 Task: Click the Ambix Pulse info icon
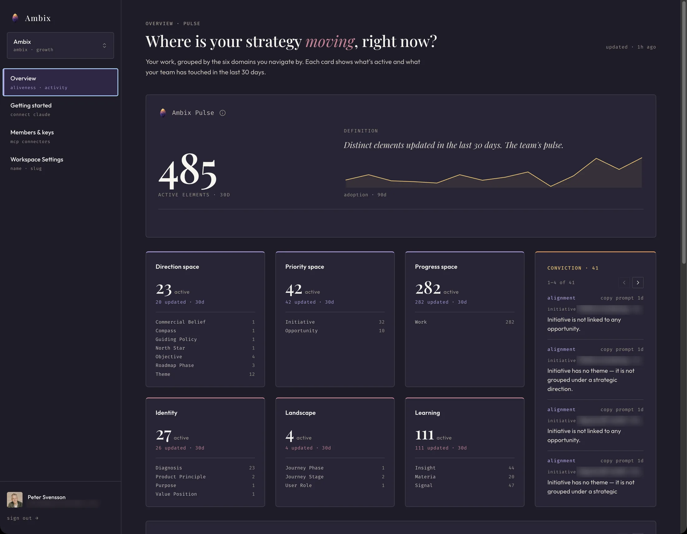[222, 113]
